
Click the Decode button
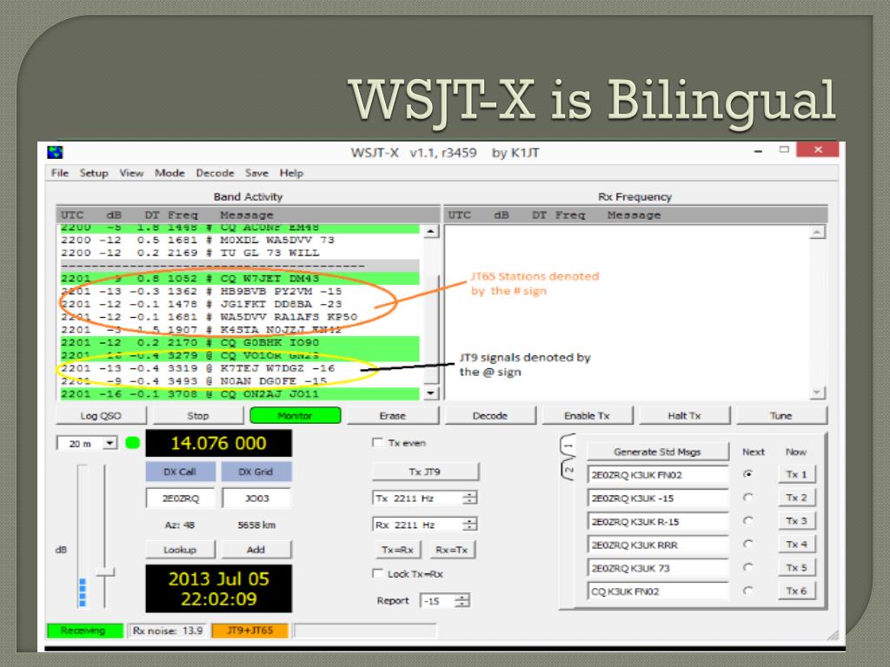(490, 416)
